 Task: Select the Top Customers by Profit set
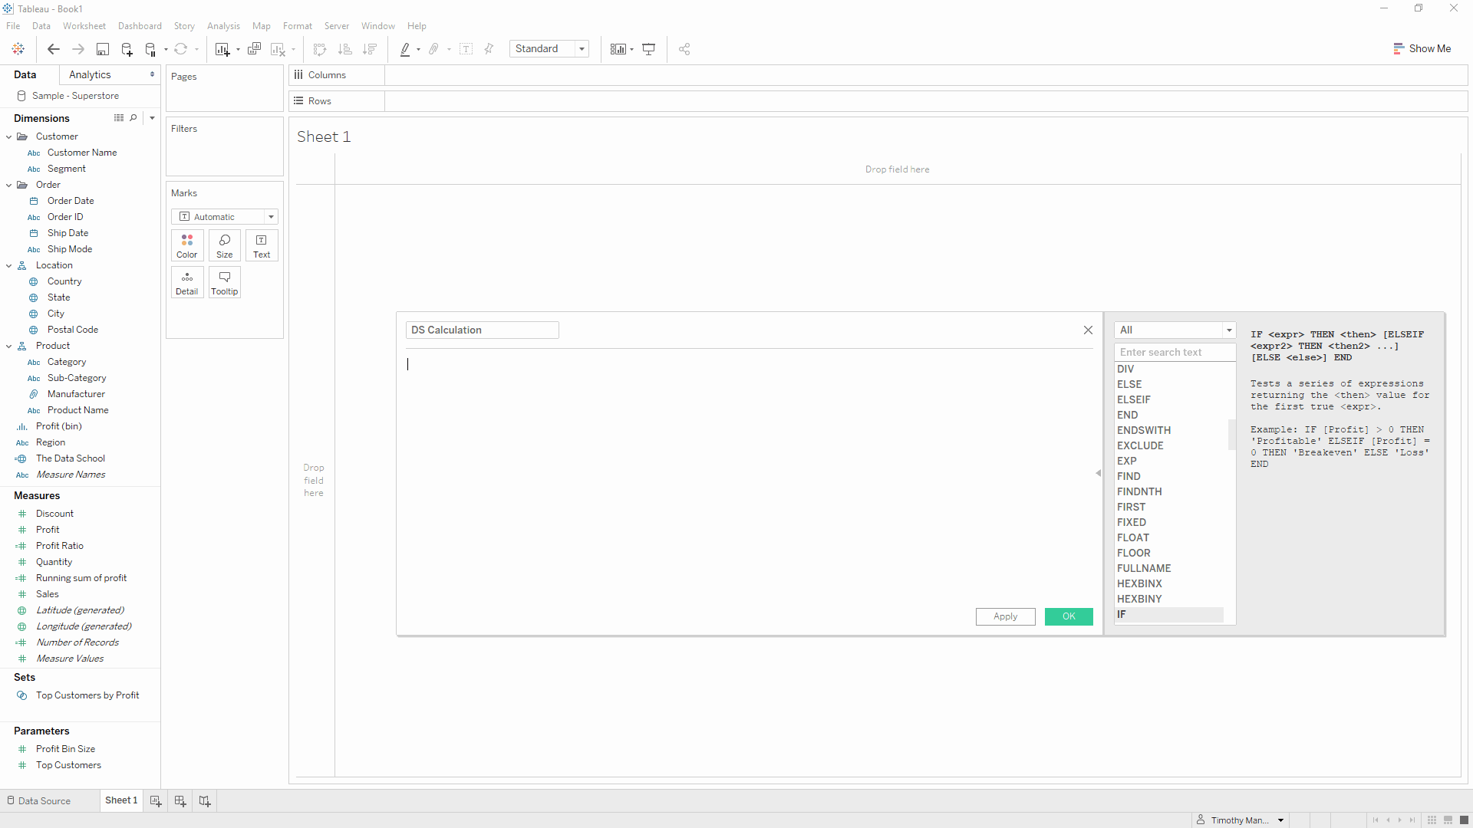87,695
